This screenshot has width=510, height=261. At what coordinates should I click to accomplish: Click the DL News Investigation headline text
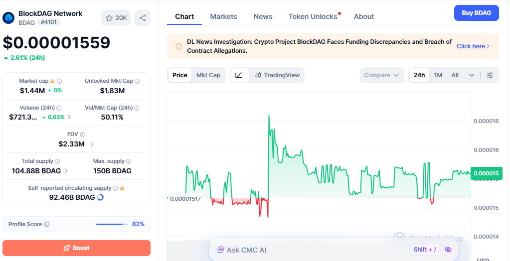[320, 46]
